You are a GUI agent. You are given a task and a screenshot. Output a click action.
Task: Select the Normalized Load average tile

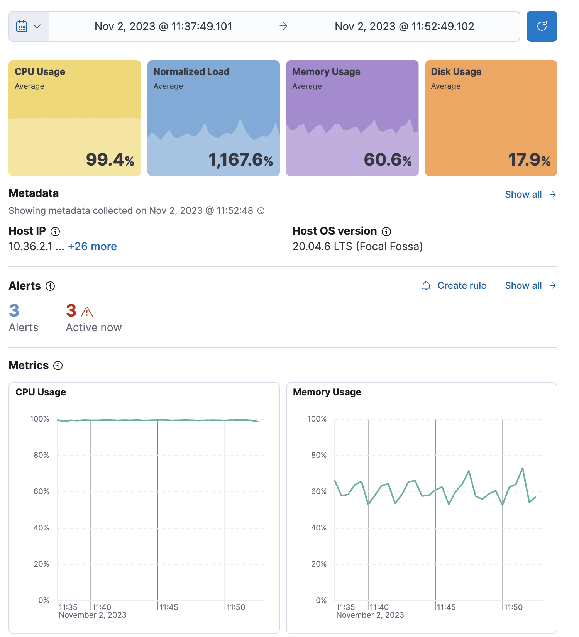213,118
